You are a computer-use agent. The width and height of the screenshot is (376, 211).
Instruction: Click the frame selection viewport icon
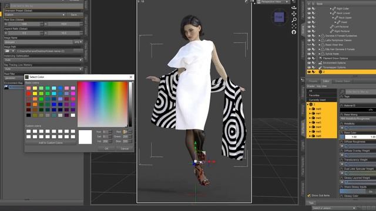(294, 26)
